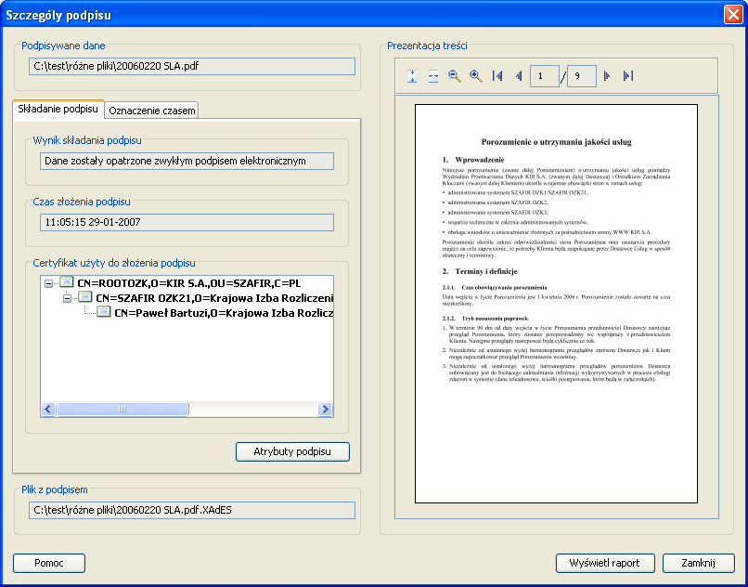Close the Szczegóły podpisu window
748x587 pixels.
(x=733, y=15)
